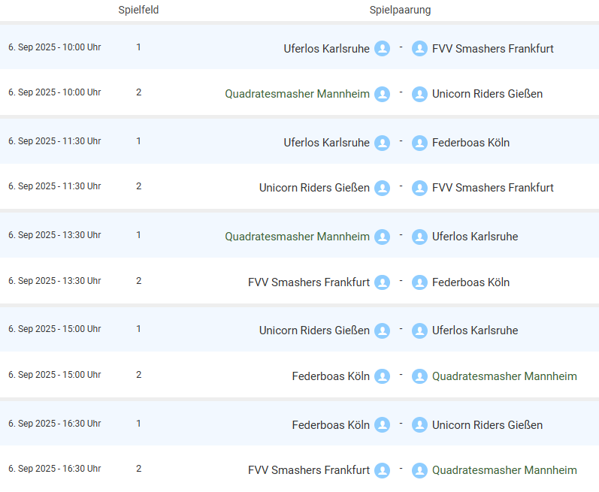Image resolution: width=599 pixels, height=492 pixels.
Task: Click avatar icon left of Quadratesmasher Mannheim at 16:30
Action: pos(419,470)
